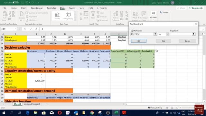Open the Name Box dropdown arrow
Image resolution: width=206 pixels, height=116 pixels.
[x=15, y=29]
